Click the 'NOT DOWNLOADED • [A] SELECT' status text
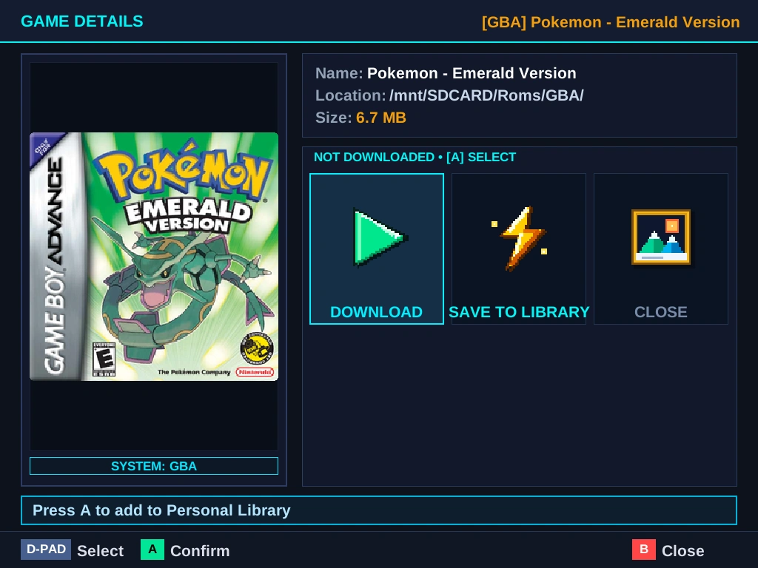 pyautogui.click(x=415, y=157)
